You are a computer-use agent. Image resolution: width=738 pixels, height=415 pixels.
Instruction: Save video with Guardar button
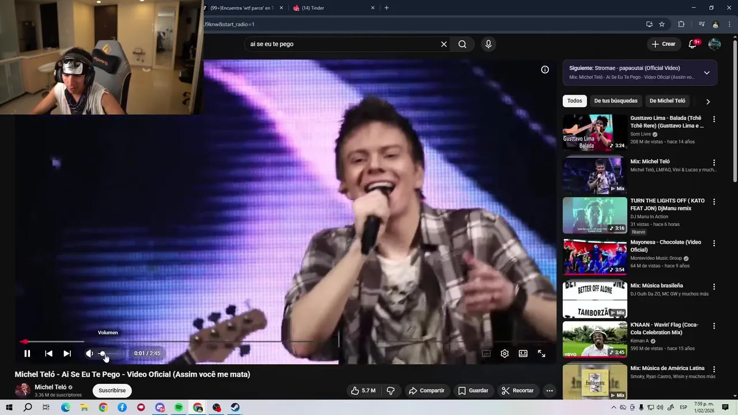(473, 390)
